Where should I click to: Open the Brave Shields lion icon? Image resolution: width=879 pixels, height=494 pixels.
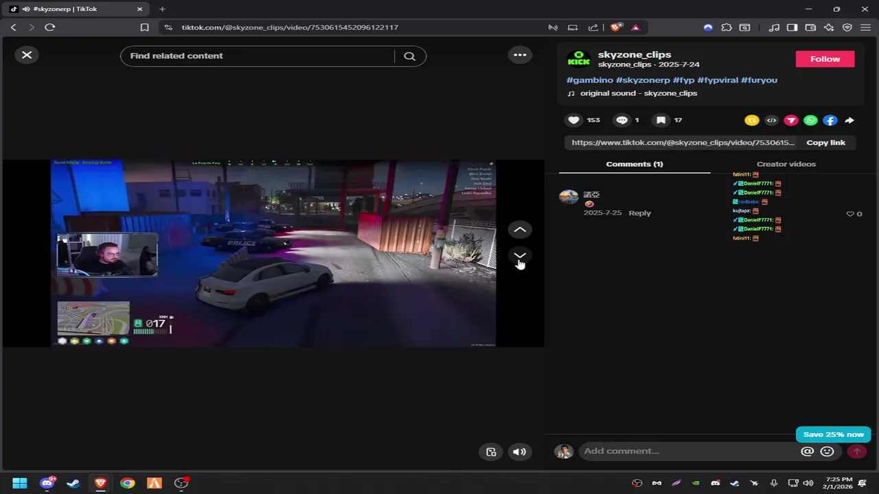point(616,27)
